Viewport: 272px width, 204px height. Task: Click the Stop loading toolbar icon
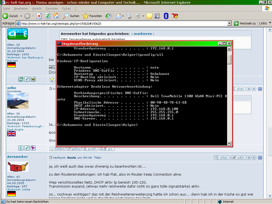pyautogui.click(x=39, y=16)
